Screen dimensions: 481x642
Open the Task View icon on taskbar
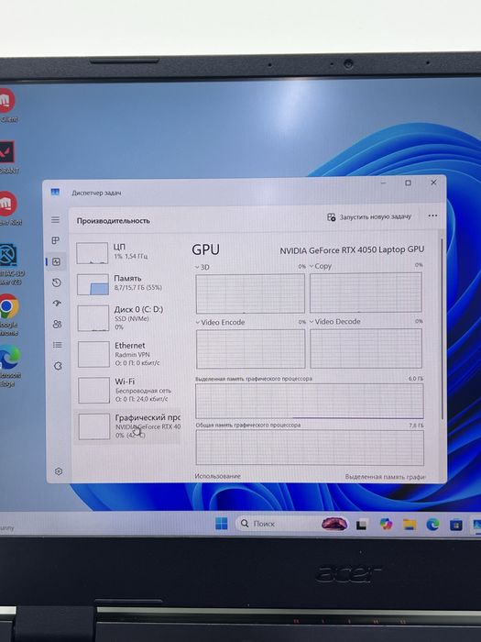361,525
